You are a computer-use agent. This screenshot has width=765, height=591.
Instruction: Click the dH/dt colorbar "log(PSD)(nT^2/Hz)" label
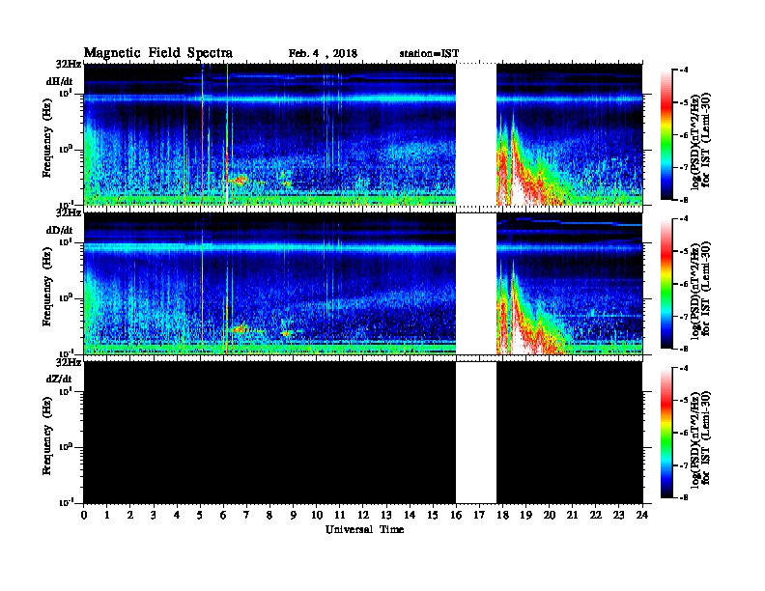point(696,141)
